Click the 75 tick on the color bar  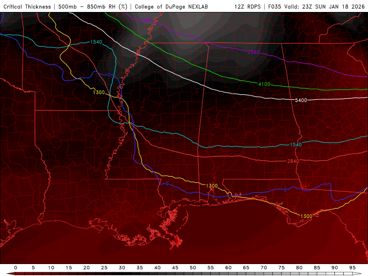(x=282, y=268)
